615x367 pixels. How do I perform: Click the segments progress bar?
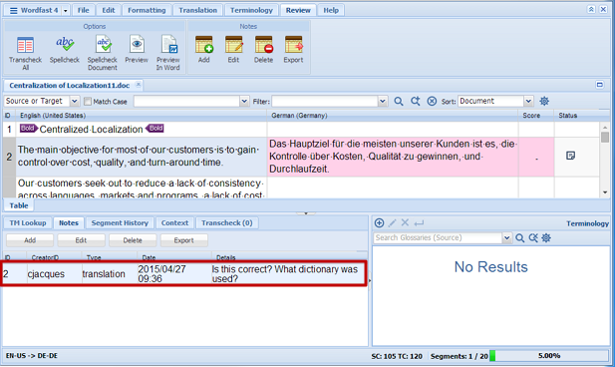pos(549,356)
